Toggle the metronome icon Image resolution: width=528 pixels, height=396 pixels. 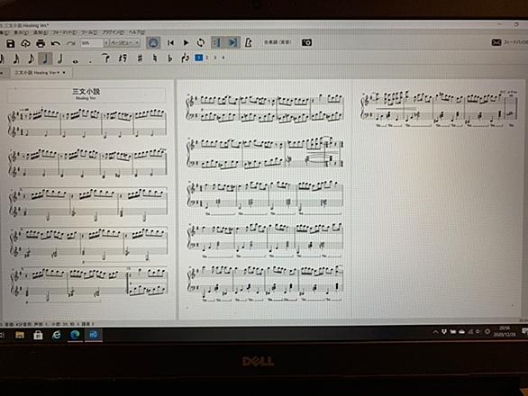click(x=249, y=42)
